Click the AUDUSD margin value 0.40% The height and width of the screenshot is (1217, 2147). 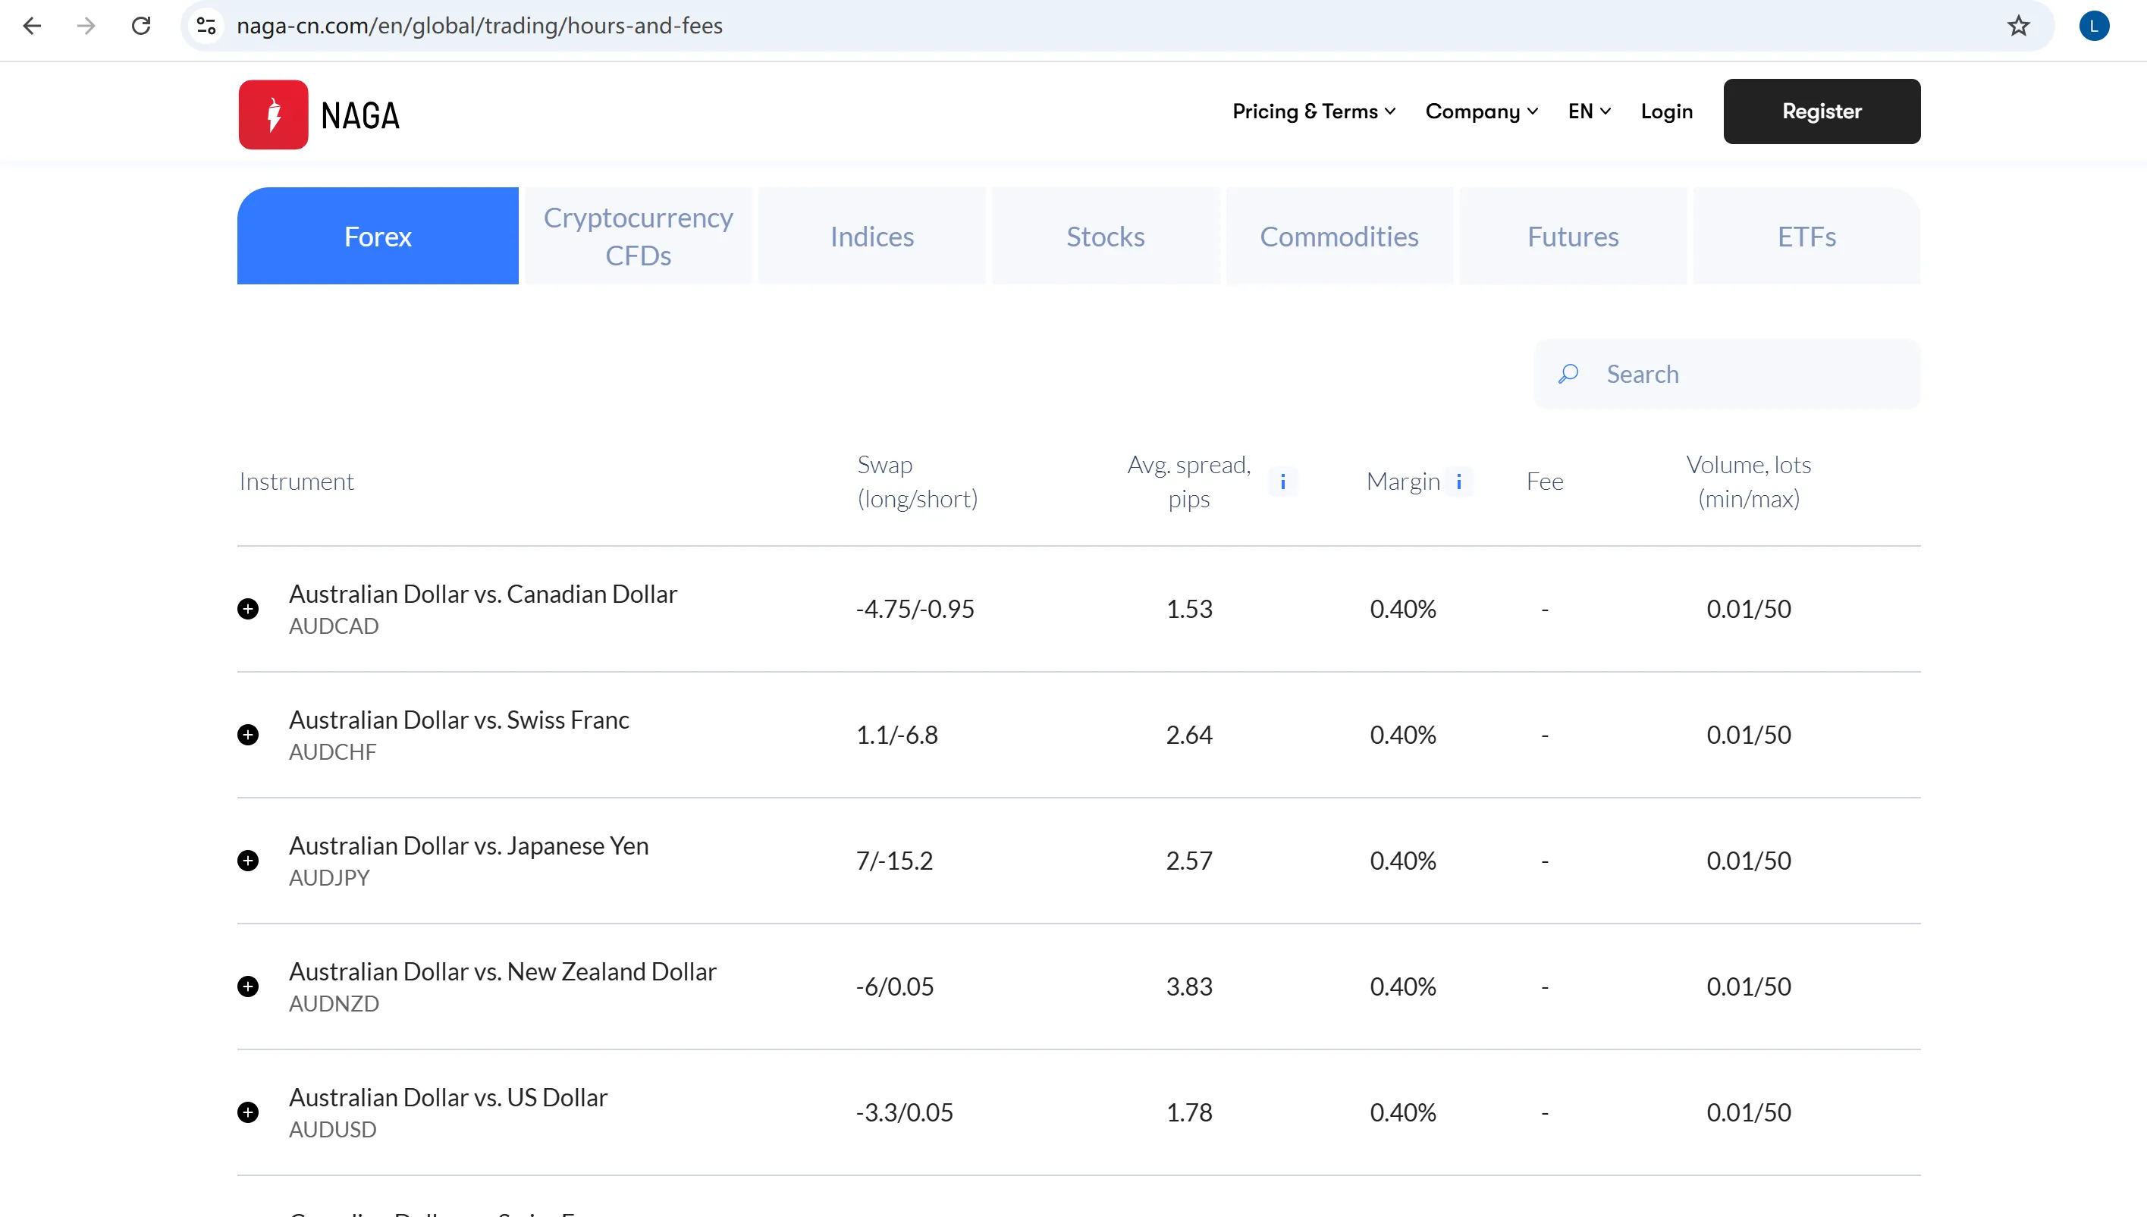[1403, 1112]
